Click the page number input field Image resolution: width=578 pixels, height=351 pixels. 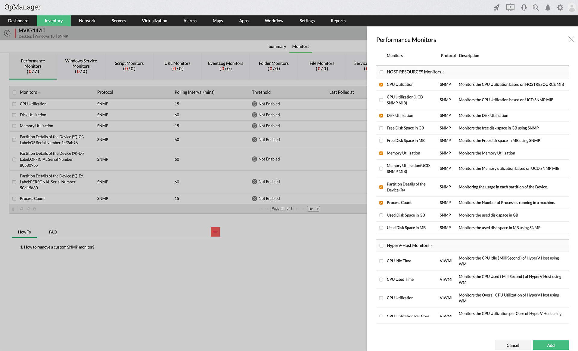coord(282,209)
